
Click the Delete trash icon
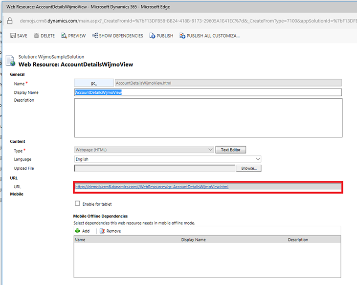pyautogui.click(x=36, y=36)
